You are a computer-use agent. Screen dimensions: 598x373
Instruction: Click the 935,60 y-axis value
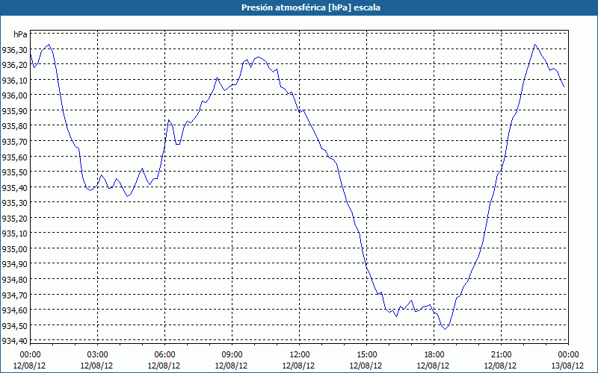14,157
